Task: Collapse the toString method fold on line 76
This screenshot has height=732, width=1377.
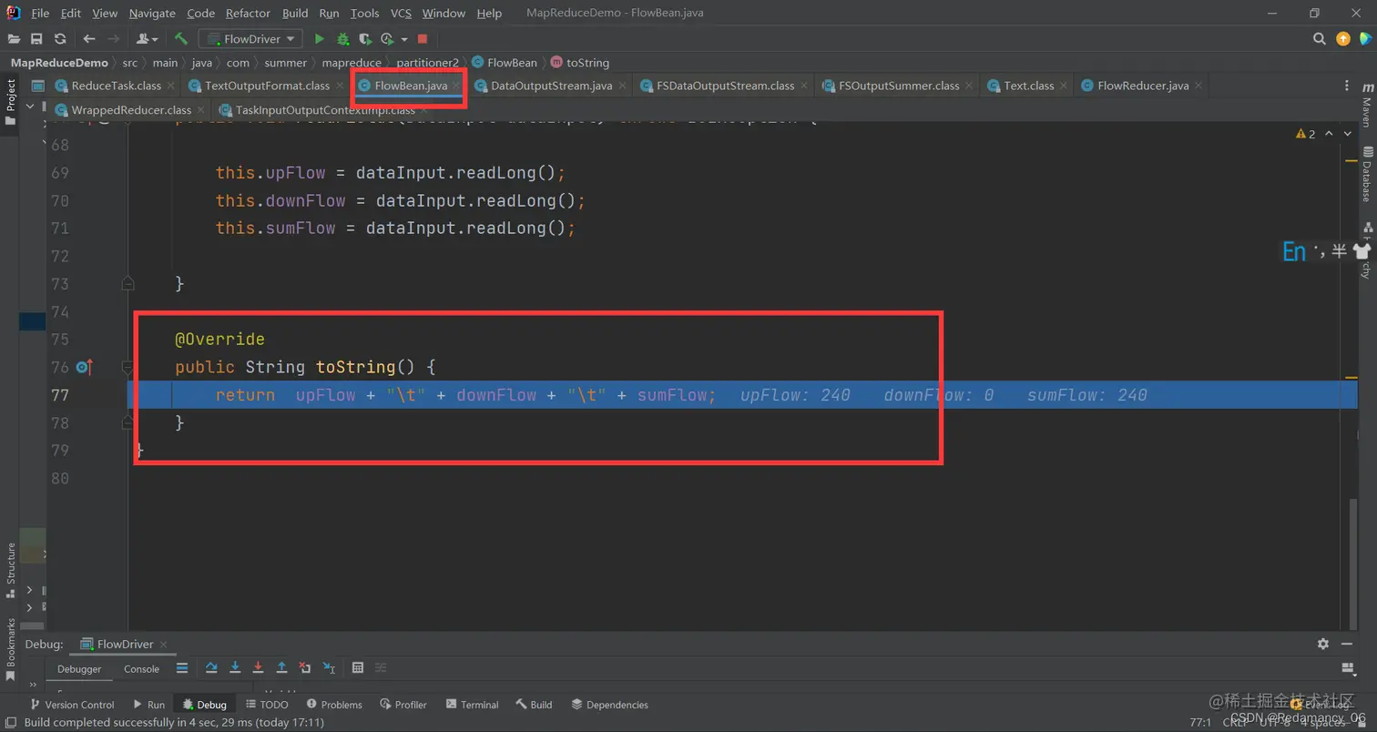Action: (128, 367)
